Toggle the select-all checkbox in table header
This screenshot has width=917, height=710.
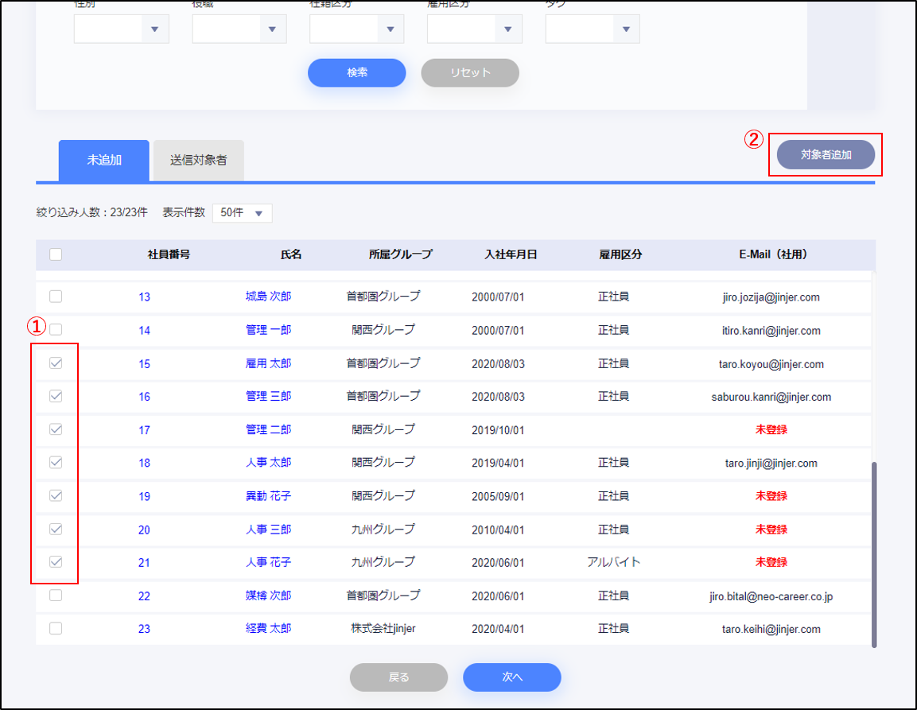(x=56, y=254)
